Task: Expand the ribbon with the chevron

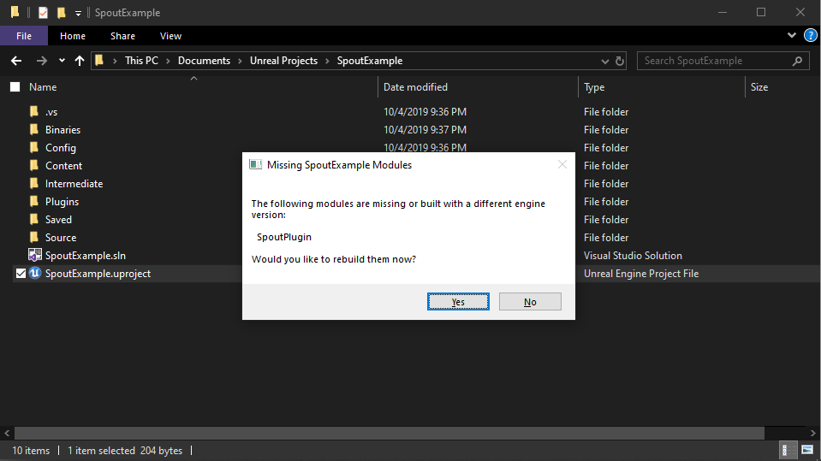Action: [792, 35]
